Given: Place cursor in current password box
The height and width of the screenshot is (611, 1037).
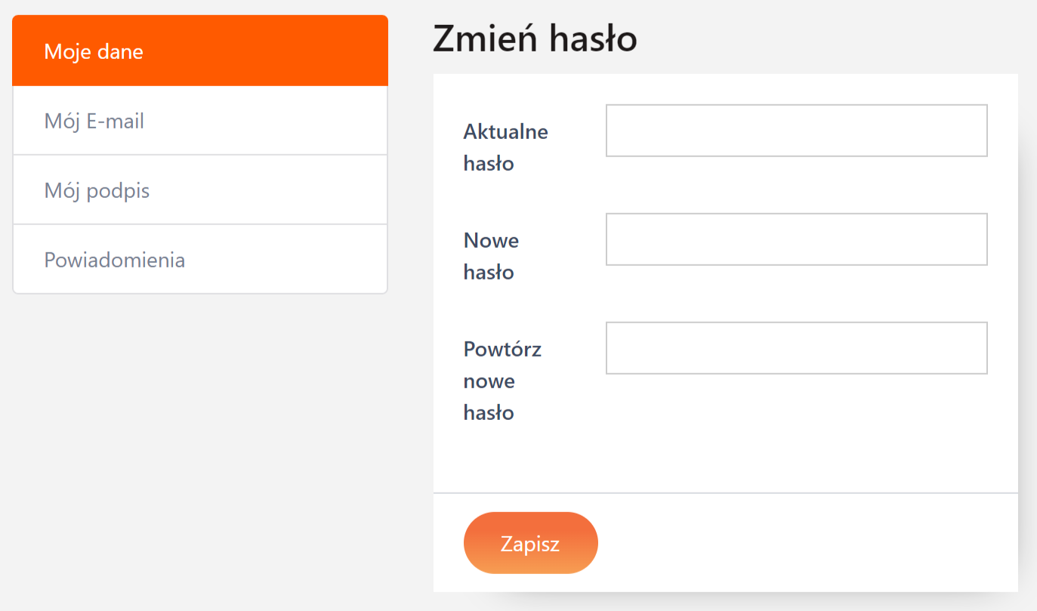Looking at the screenshot, I should [x=796, y=131].
